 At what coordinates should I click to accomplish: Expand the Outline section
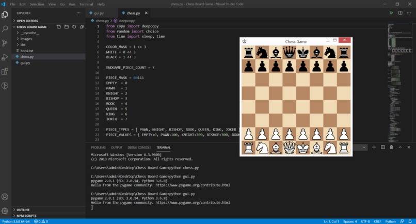pyautogui.click(x=49, y=210)
